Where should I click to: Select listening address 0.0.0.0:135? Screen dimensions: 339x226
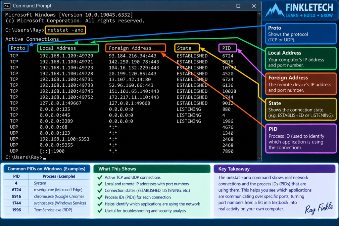coord(55,109)
